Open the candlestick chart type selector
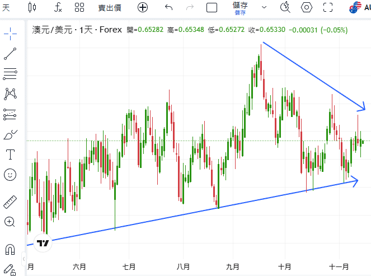 click(32, 7)
